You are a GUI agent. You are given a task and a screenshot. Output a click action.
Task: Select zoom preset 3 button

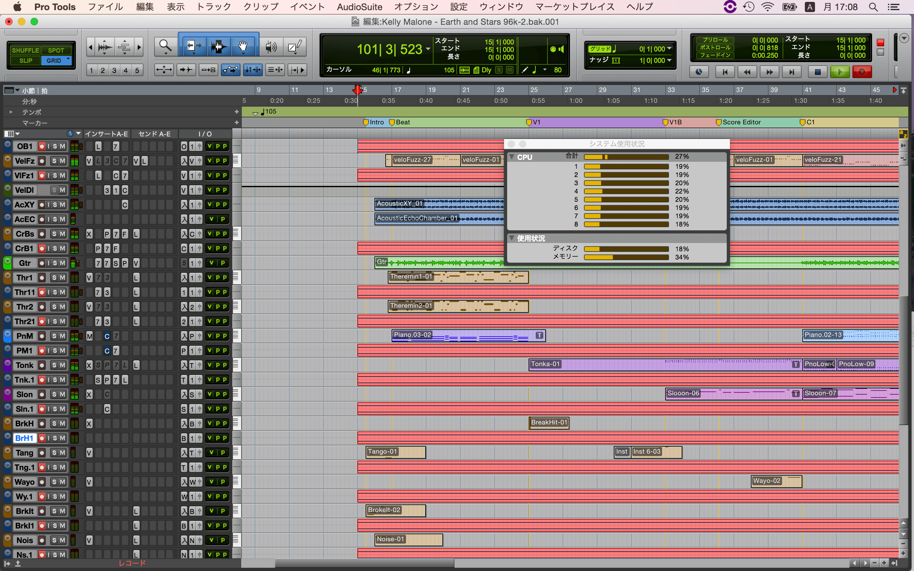114,70
